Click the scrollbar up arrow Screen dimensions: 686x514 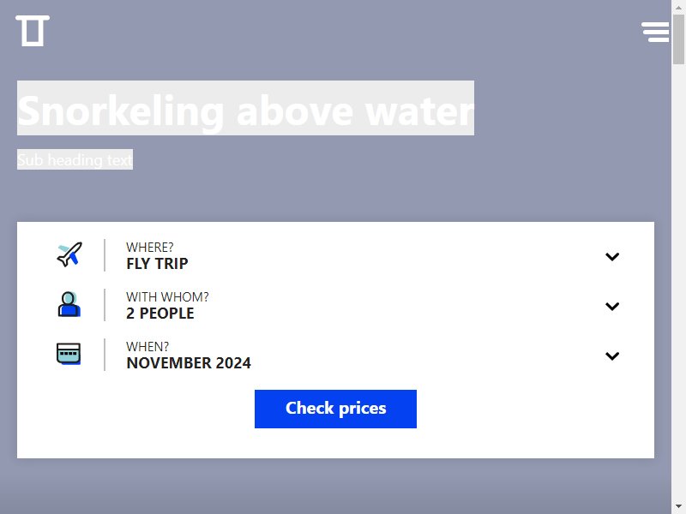coord(678,7)
